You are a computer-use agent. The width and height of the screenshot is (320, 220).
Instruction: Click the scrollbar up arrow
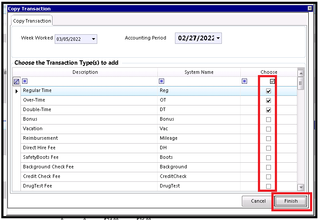(301, 73)
